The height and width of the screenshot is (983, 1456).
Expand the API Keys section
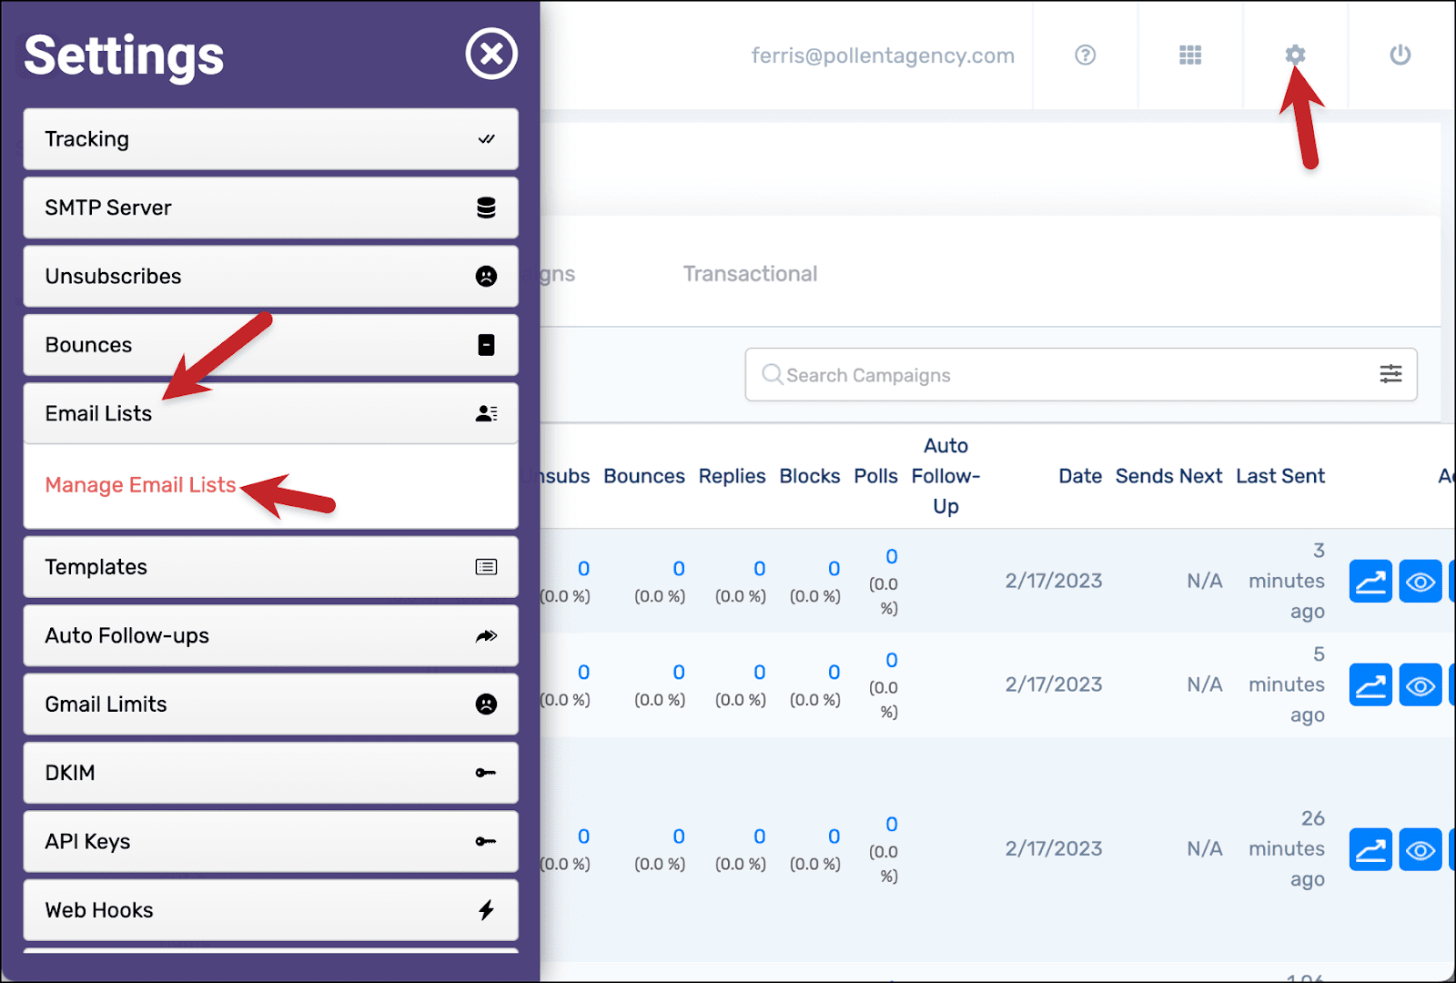tap(270, 841)
